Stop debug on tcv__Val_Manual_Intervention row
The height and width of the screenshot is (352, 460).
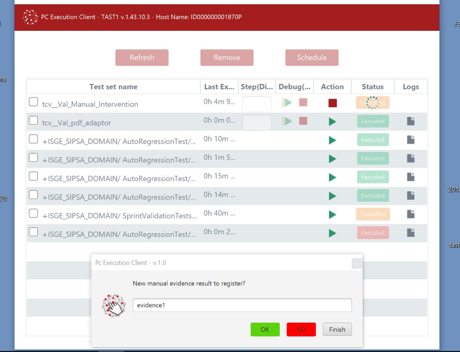click(x=303, y=102)
